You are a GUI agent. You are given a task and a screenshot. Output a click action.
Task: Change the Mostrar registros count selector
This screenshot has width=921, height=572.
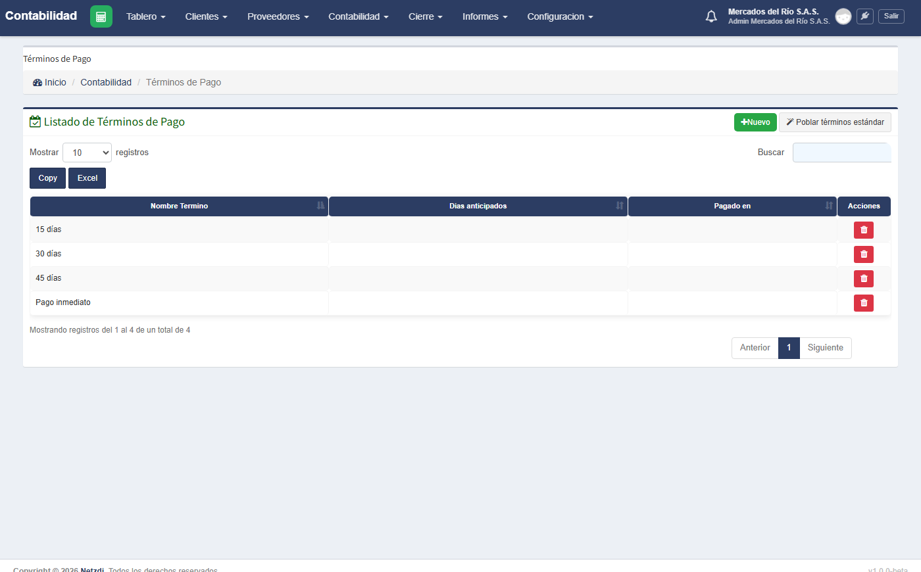tap(87, 153)
